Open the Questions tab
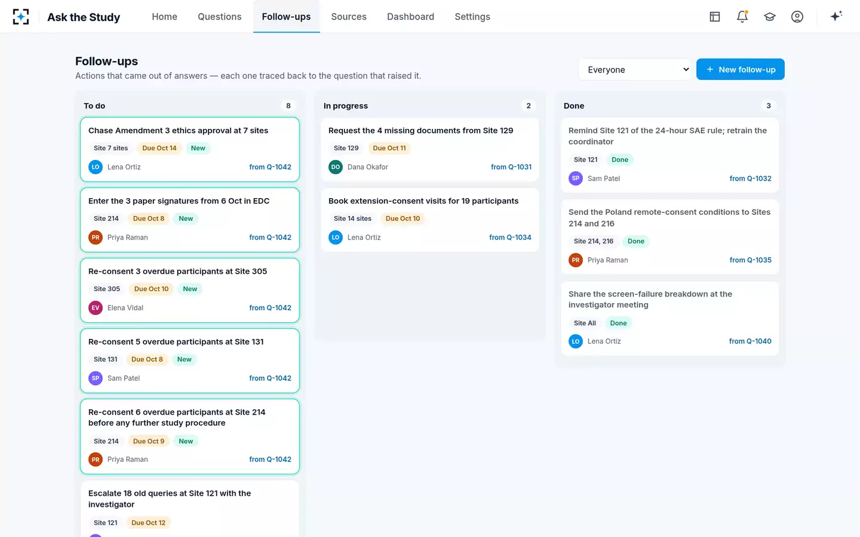The width and height of the screenshot is (860, 537). point(220,17)
